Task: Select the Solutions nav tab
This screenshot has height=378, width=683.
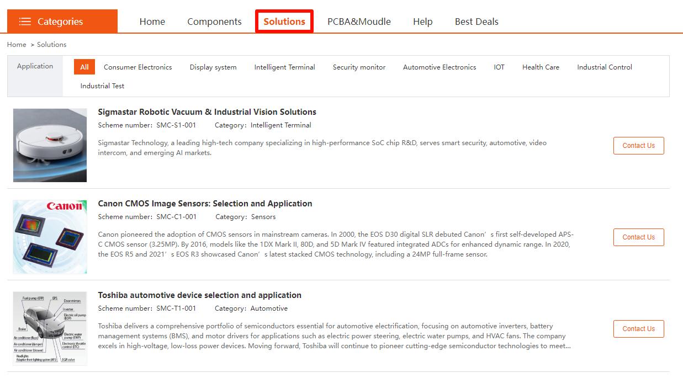Action: click(284, 22)
